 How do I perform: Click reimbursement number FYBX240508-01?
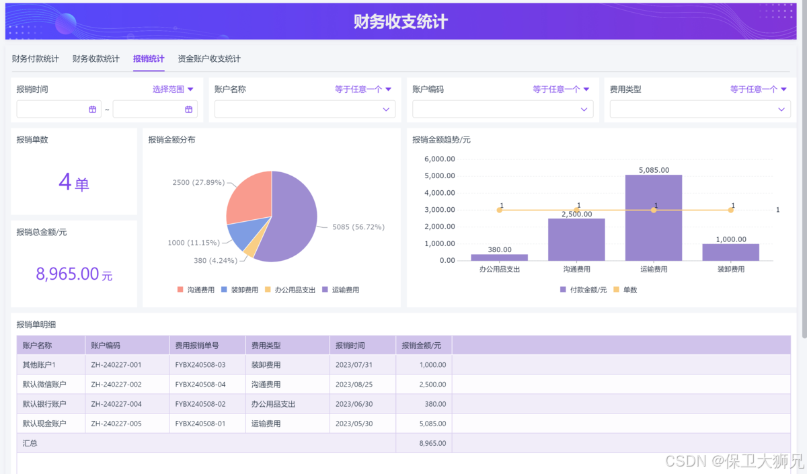click(x=200, y=424)
